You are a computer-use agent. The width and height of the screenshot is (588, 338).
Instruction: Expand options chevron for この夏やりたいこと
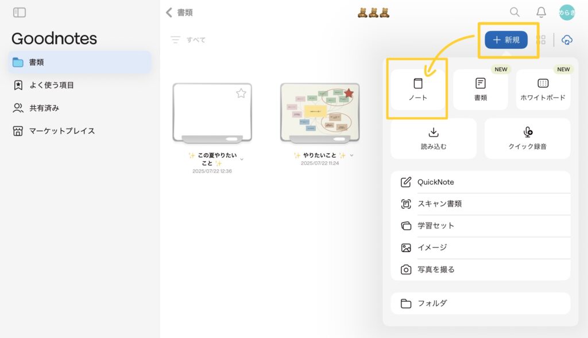point(242,159)
